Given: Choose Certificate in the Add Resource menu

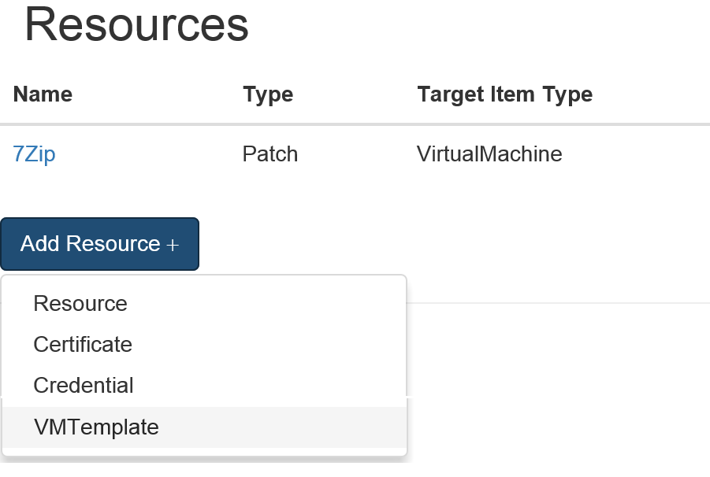Looking at the screenshot, I should pyautogui.click(x=83, y=345).
